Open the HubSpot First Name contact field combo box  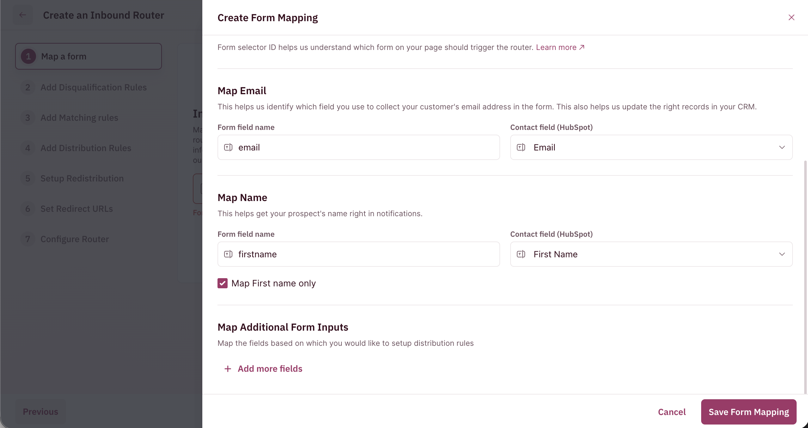click(x=651, y=254)
